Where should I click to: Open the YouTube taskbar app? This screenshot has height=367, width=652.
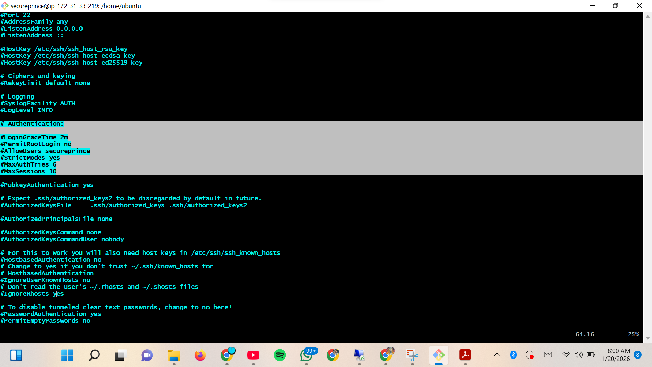253,355
